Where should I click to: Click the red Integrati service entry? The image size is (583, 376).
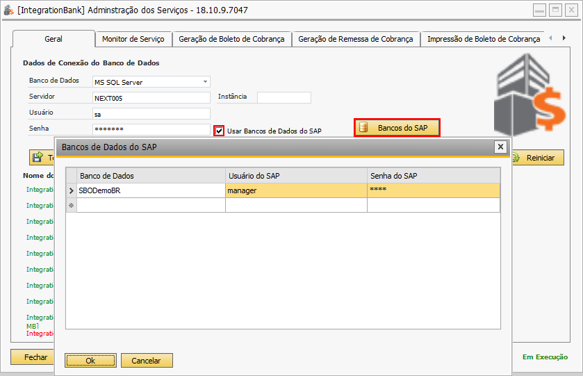(x=40, y=334)
